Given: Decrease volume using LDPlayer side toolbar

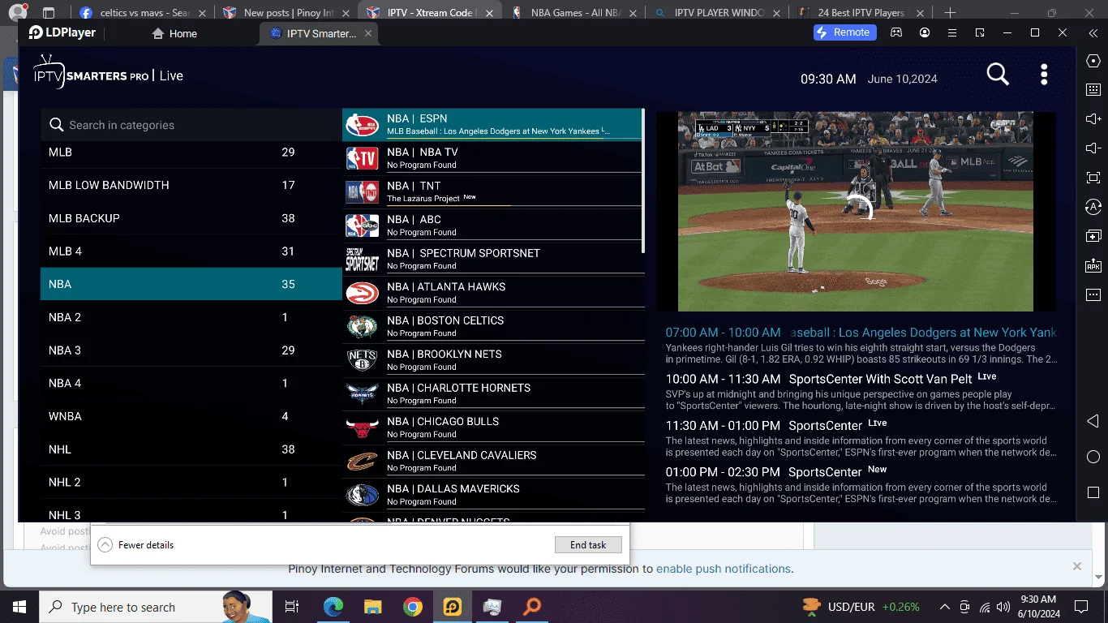Looking at the screenshot, I should 1093,148.
